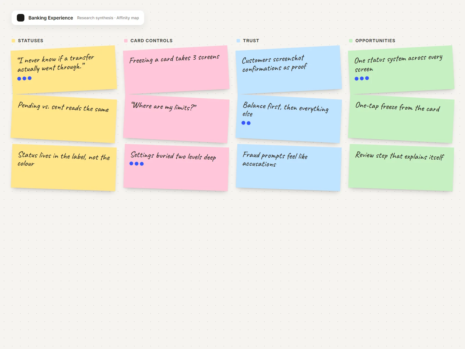Screen dimensions: 465x349
Task: Select the "Pending vs. sent reads the same" note
Action: pos(64,119)
